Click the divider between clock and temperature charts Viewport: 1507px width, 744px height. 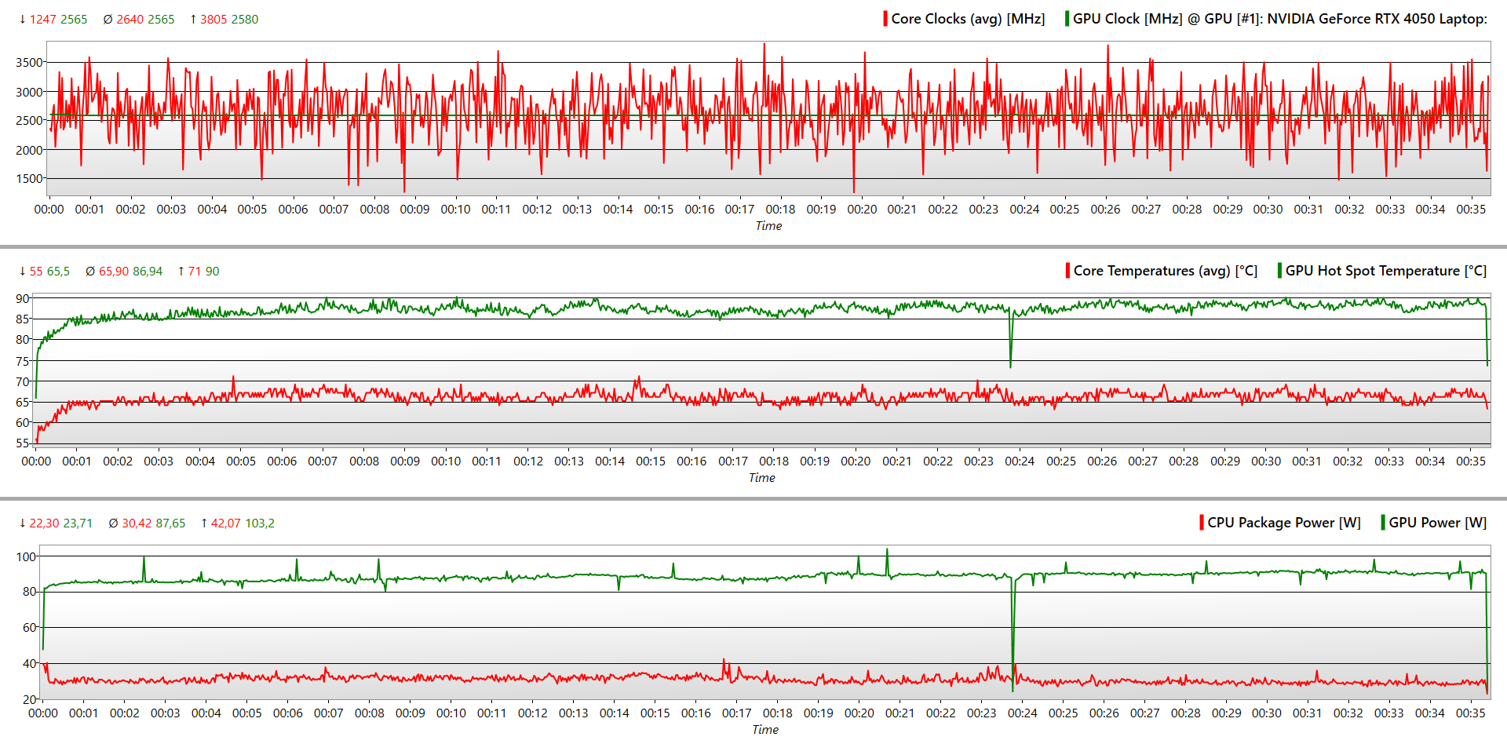click(x=753, y=247)
